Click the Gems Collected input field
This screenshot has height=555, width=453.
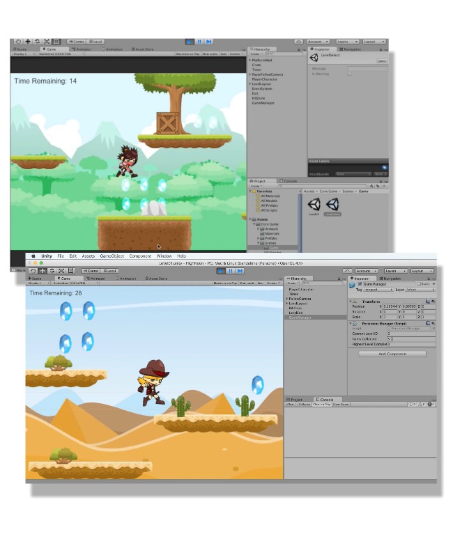point(410,339)
